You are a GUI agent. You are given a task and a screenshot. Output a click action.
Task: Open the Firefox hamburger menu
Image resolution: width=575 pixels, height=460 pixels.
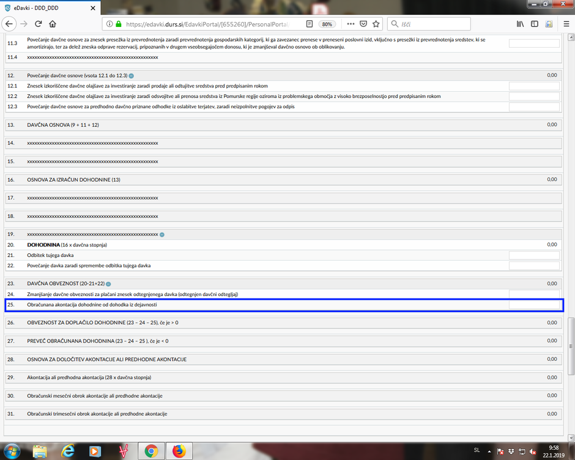(x=565, y=24)
